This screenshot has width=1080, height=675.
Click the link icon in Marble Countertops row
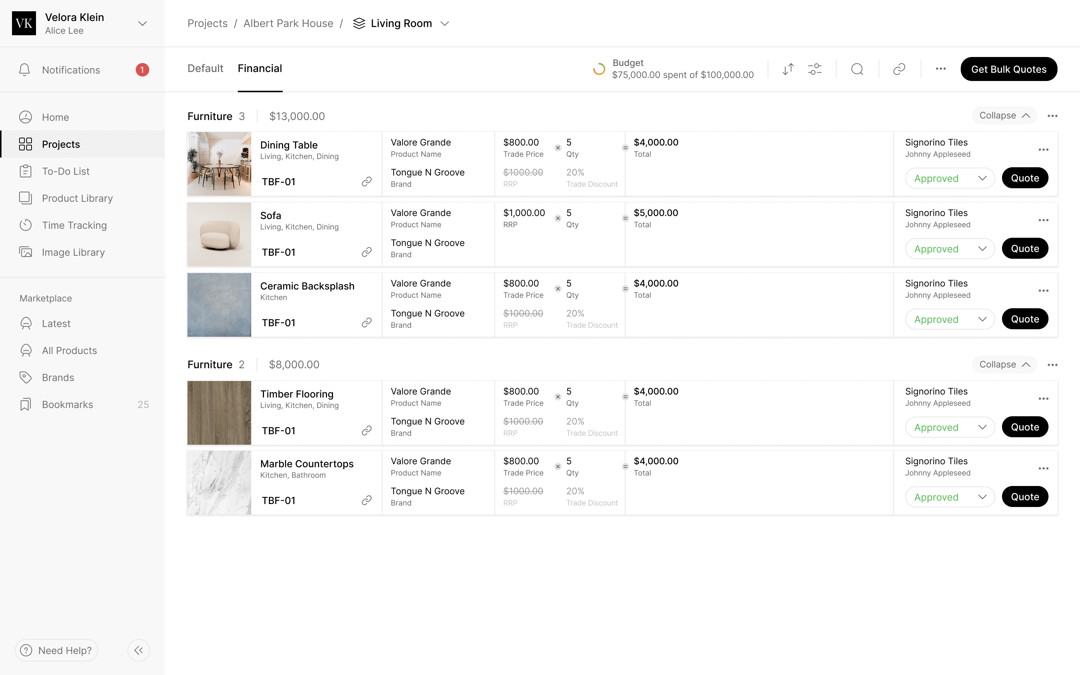pyautogui.click(x=366, y=501)
